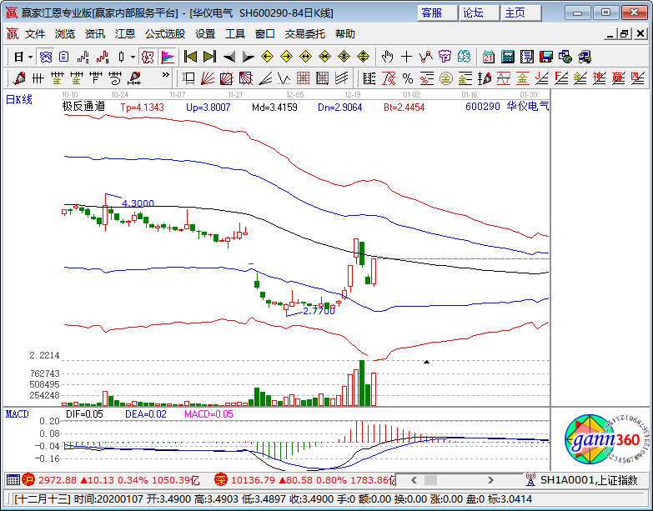Select the crosshair cursor tool
Viewport: 653px width, 511px height.
pos(406,57)
